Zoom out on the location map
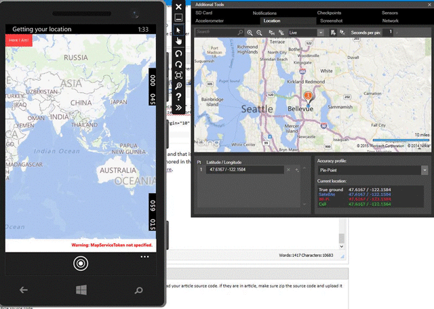This screenshot has width=434, height=309. (x=259, y=33)
